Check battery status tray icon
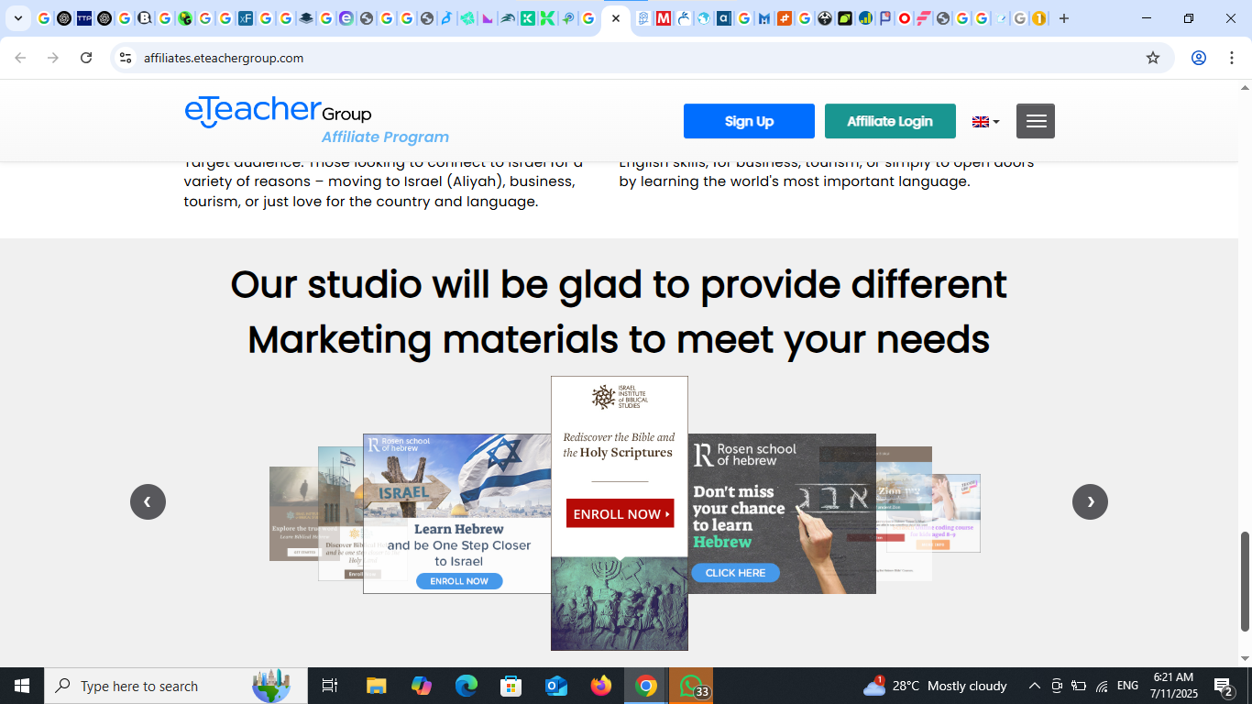This screenshot has width=1252, height=704. click(1079, 686)
